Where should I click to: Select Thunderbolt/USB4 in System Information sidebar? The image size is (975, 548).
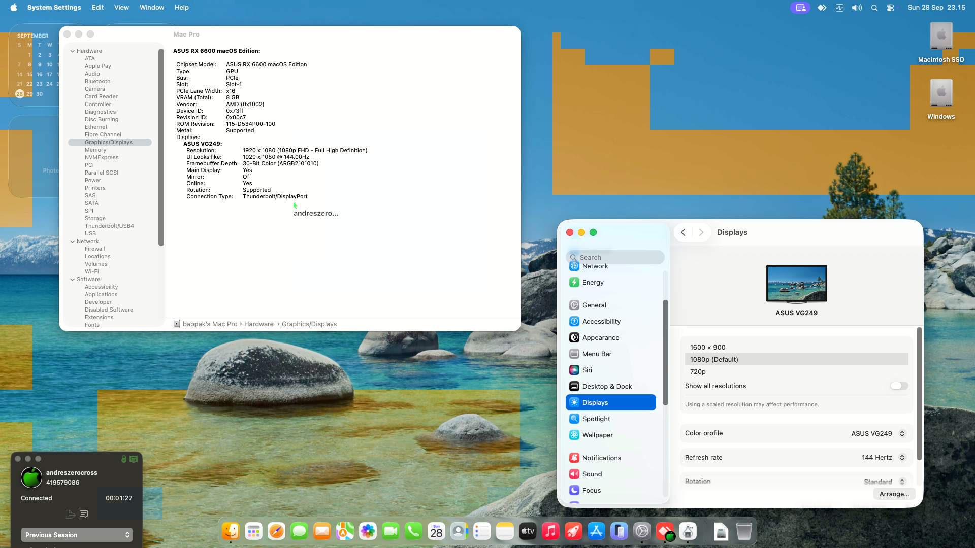(109, 226)
